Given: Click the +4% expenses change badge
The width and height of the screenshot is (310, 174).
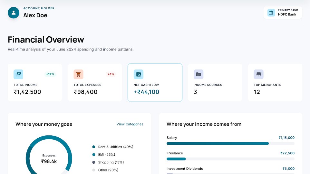Looking at the screenshot, I should 111,74.
